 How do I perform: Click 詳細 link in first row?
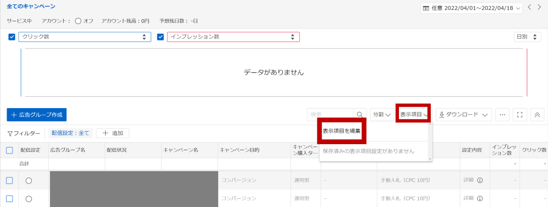click(x=469, y=180)
